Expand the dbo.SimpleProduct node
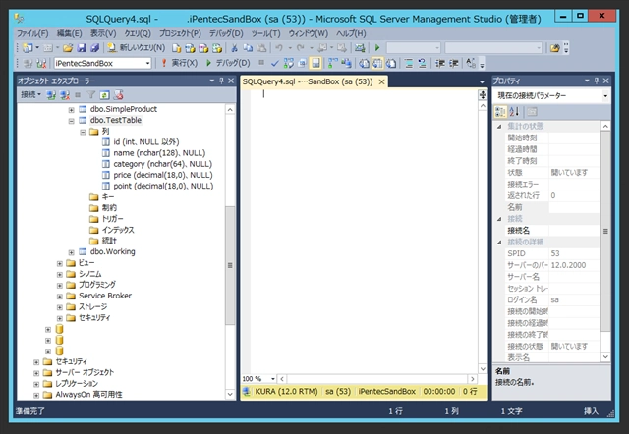This screenshot has height=434, width=629. [x=71, y=109]
